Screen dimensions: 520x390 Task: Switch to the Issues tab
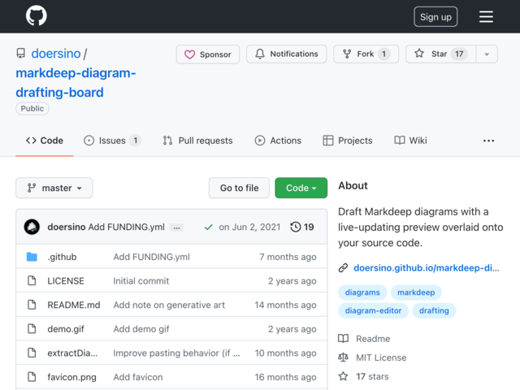pyautogui.click(x=112, y=141)
